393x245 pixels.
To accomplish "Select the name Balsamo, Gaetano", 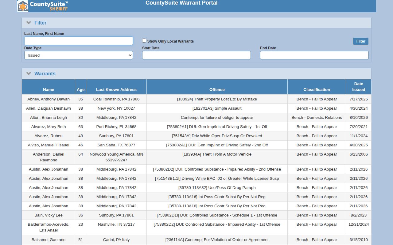I will click(x=49, y=240).
